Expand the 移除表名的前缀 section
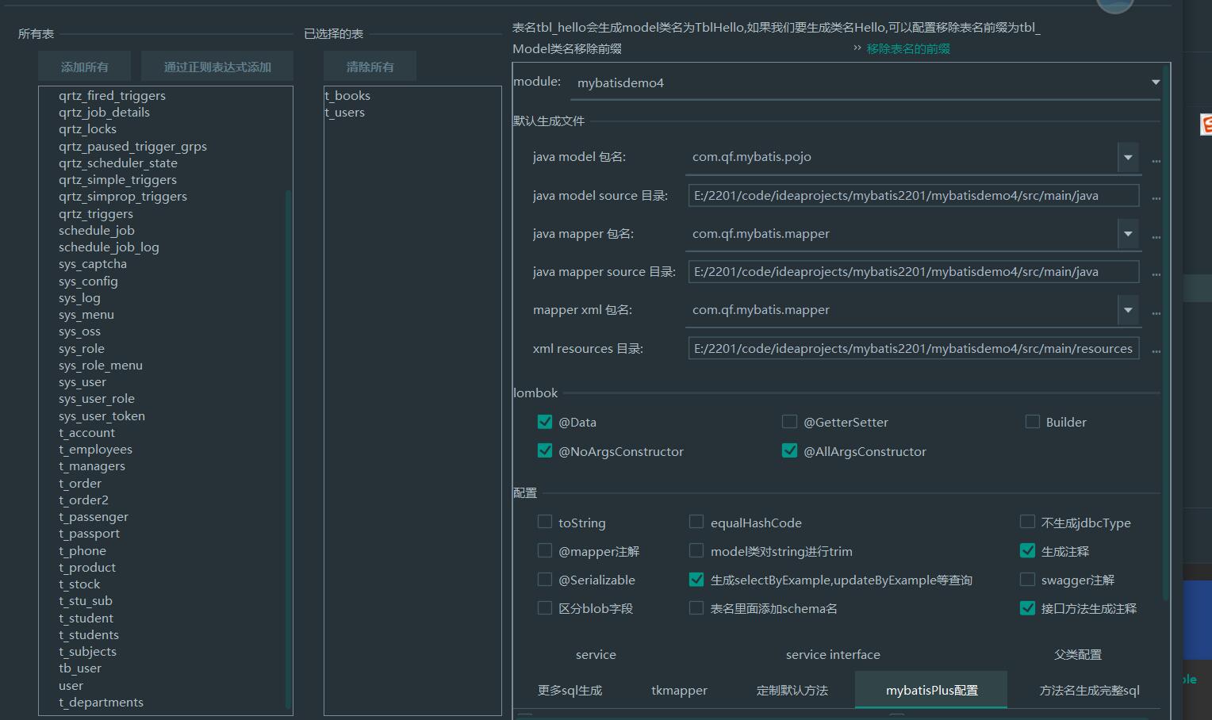 click(x=907, y=48)
